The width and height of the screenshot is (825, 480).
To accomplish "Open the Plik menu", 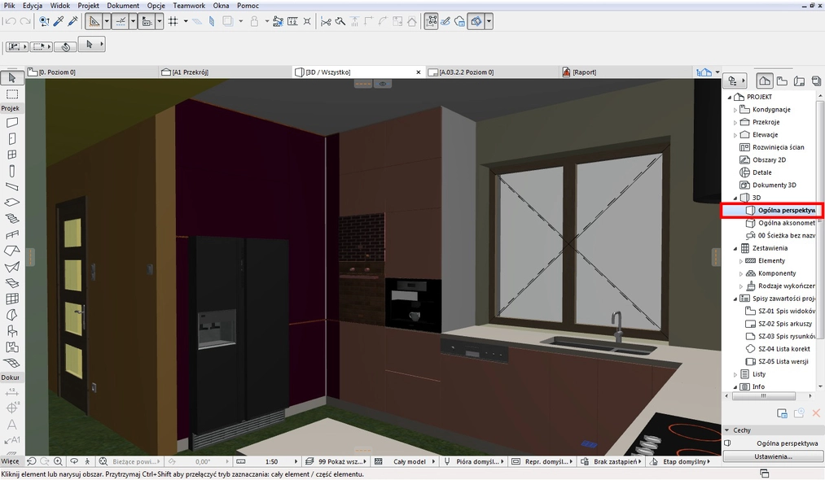I will tap(10, 6).
